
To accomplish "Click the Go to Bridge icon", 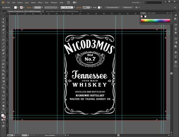I will 68,3.
